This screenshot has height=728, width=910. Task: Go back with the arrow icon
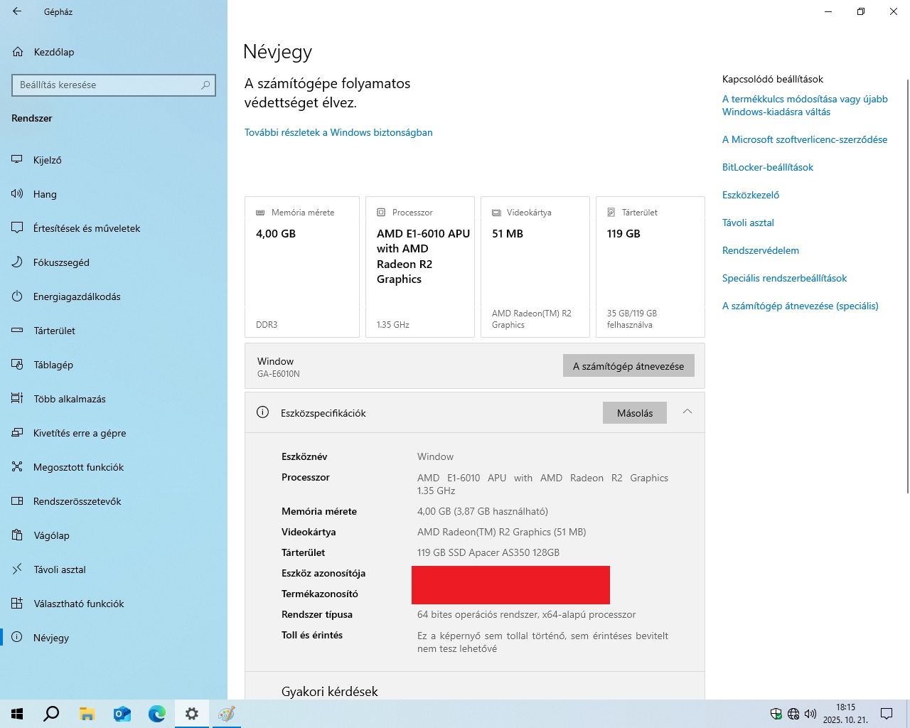click(x=17, y=11)
